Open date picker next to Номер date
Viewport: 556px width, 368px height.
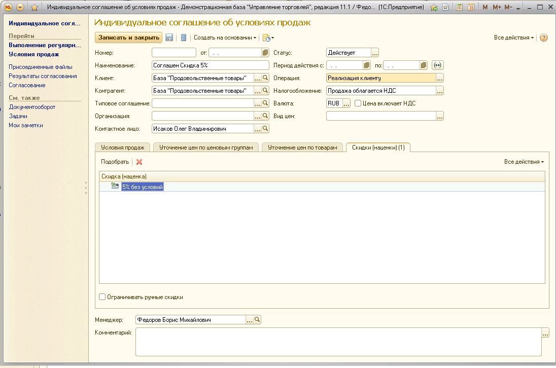pos(265,53)
